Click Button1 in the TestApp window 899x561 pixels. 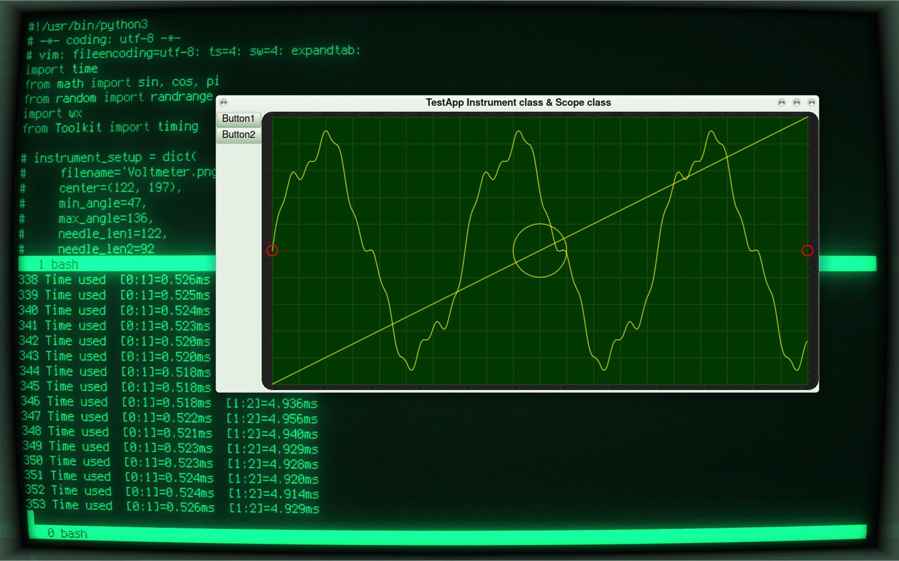click(239, 119)
